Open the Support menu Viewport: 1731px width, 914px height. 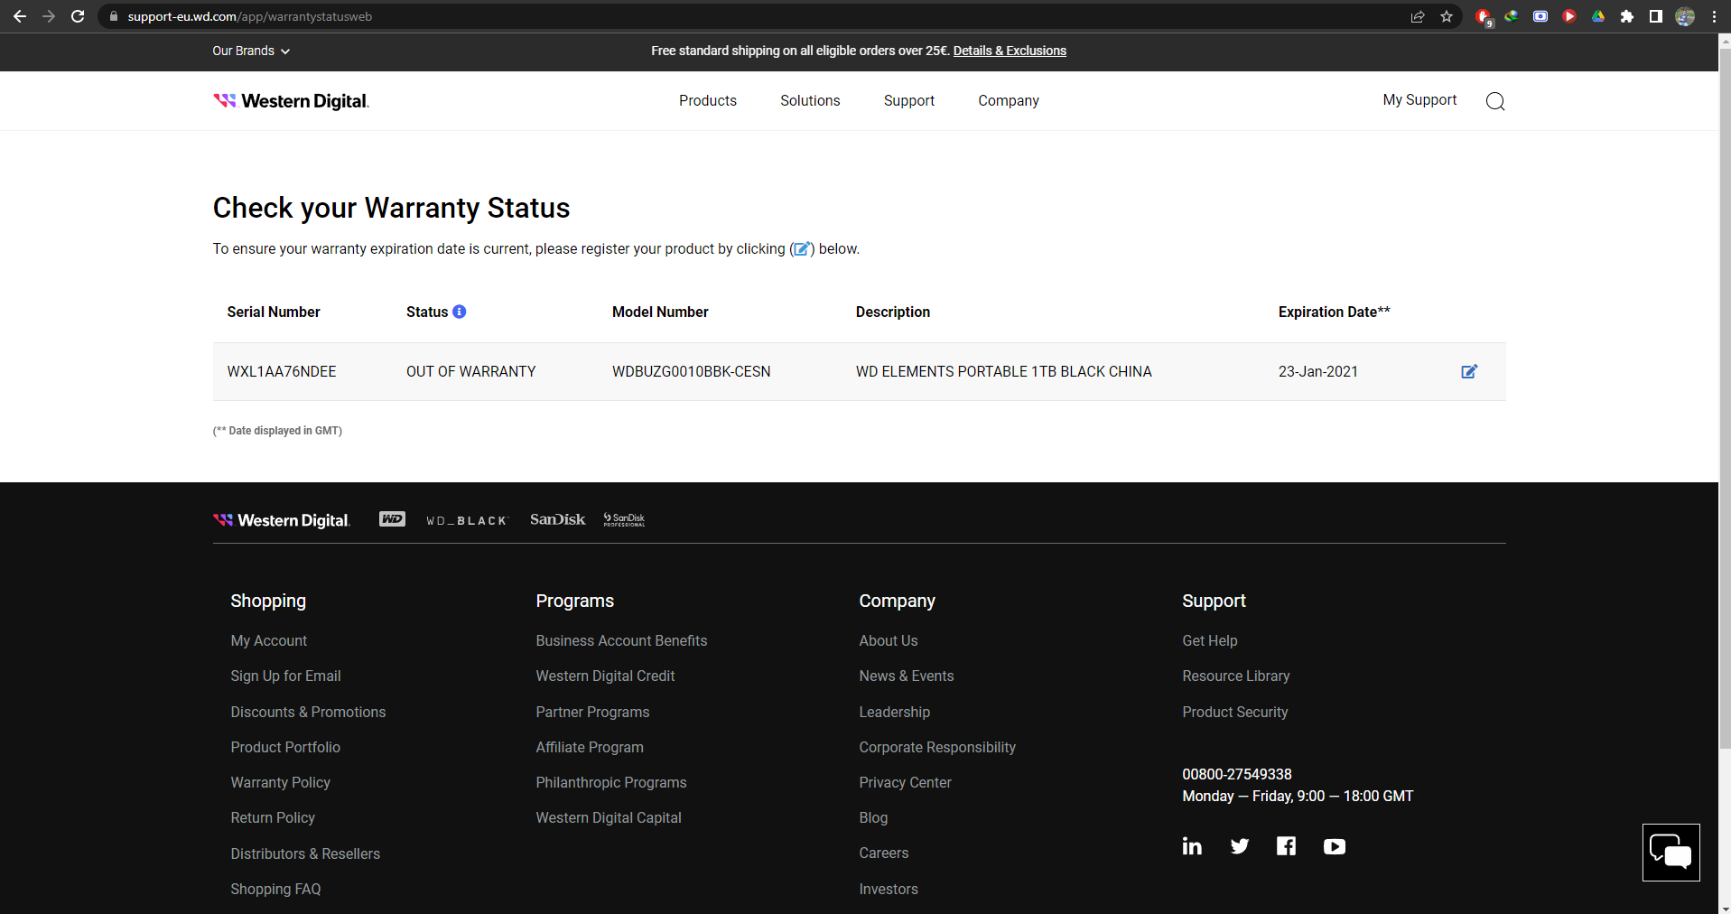click(x=909, y=100)
